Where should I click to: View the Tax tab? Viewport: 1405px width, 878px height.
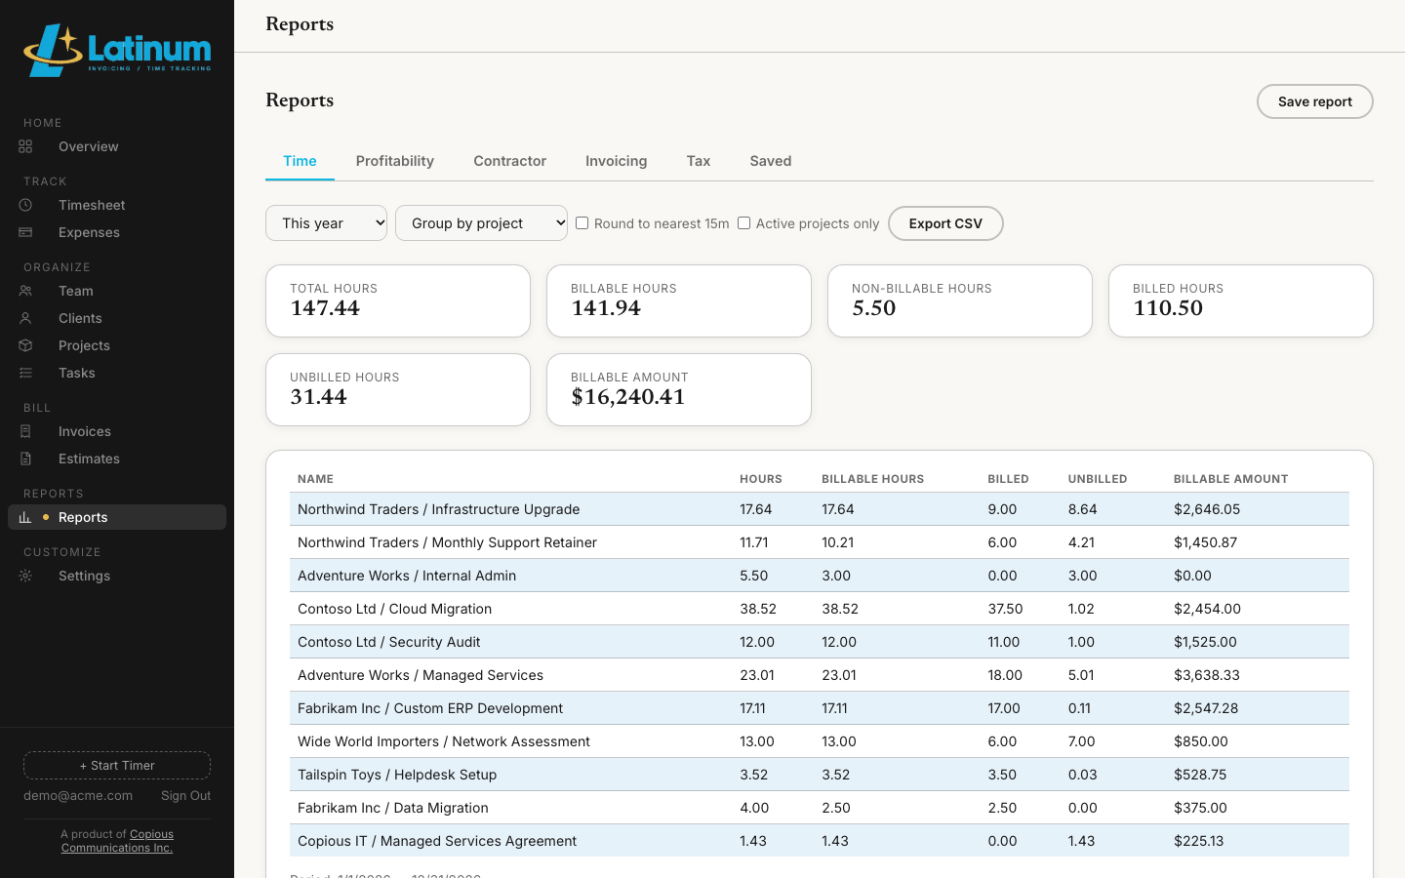(x=699, y=161)
